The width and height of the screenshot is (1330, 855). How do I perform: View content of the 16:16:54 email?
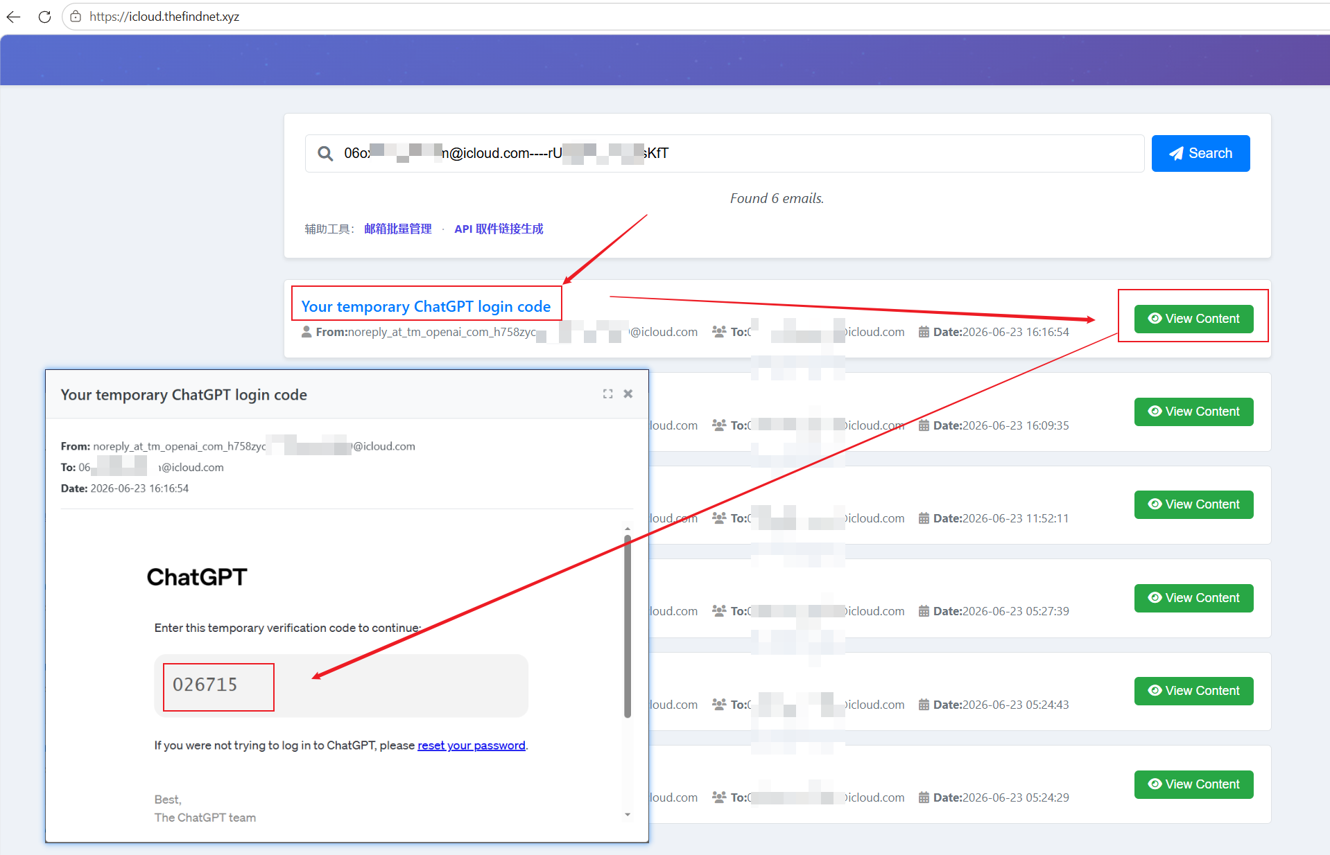tap(1193, 319)
